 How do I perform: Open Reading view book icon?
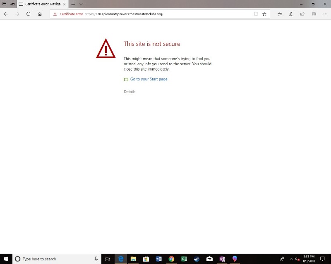[256, 14]
